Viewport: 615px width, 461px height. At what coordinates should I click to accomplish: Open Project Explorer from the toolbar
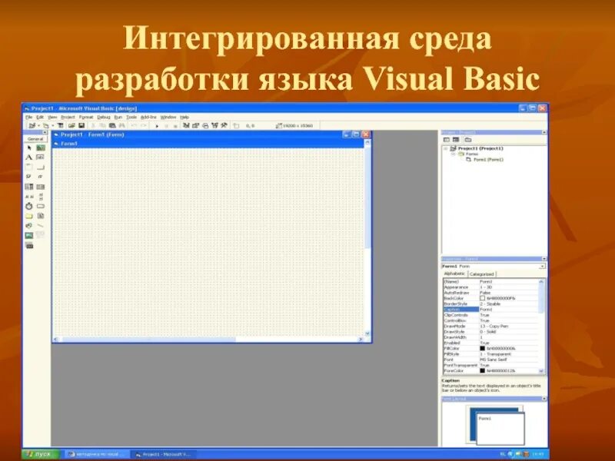(x=186, y=125)
